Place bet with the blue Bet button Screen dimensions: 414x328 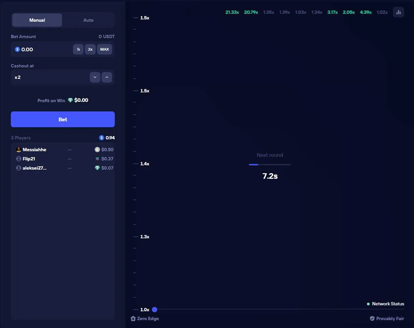63,119
